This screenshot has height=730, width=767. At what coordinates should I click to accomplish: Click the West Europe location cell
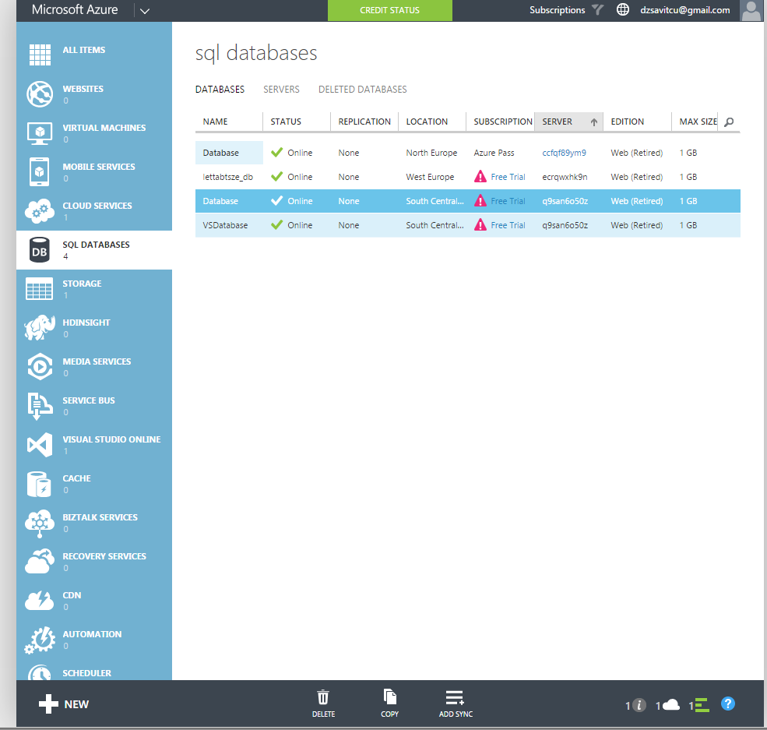(430, 177)
